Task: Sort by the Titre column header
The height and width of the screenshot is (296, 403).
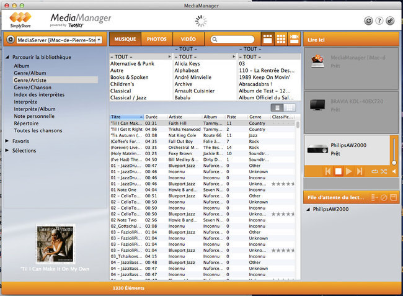Action: 126,117
